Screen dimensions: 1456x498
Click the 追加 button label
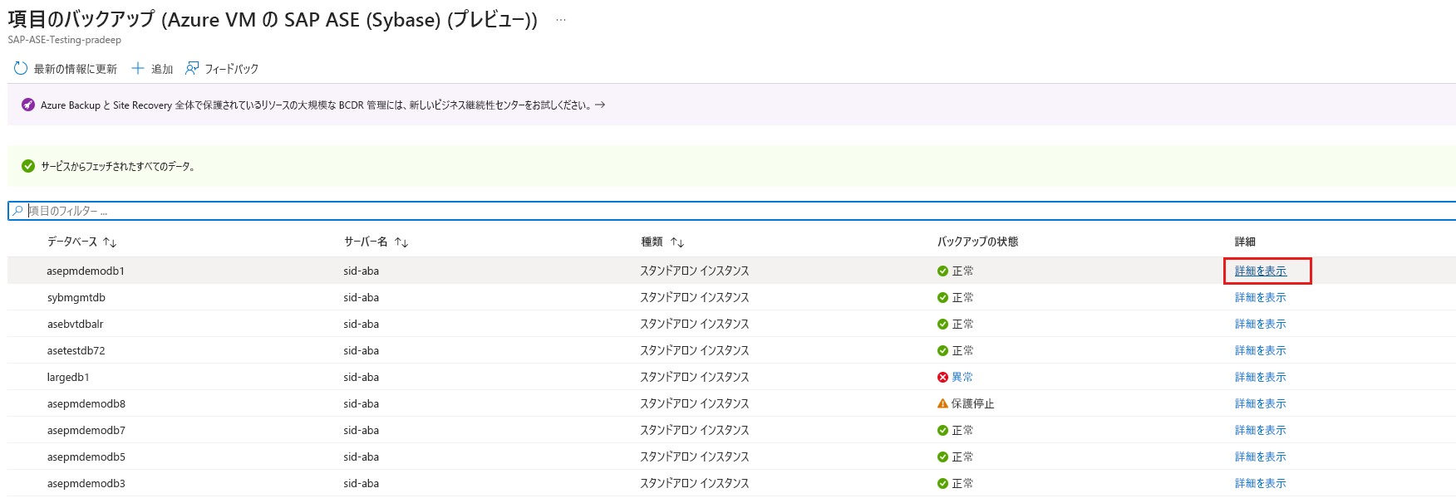(162, 69)
